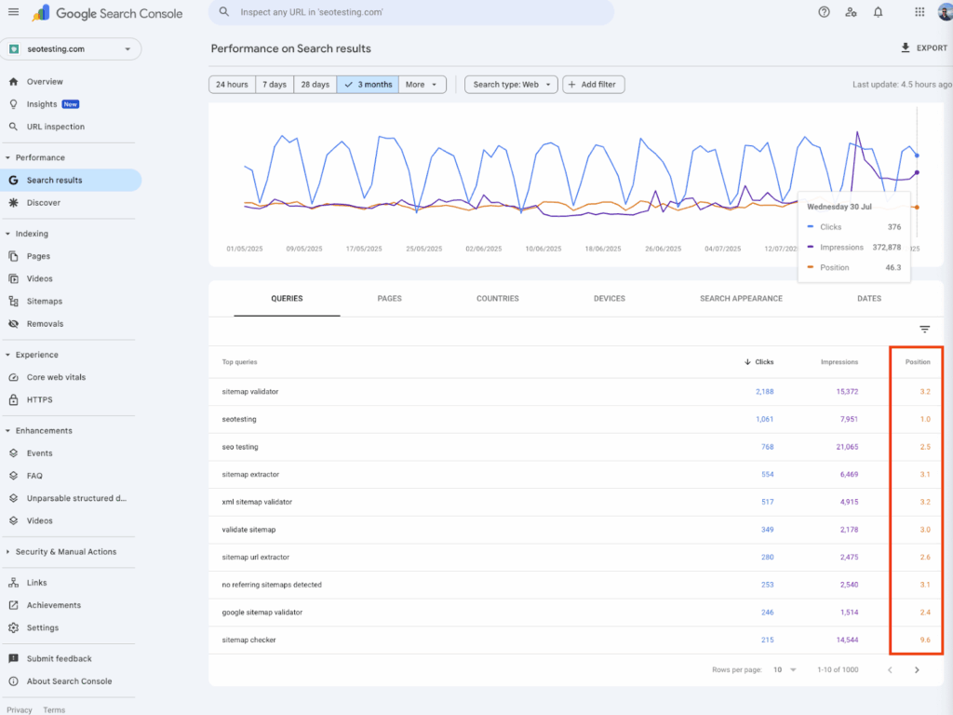Click the export download icon
Screen dimensions: 953x715
(905, 47)
